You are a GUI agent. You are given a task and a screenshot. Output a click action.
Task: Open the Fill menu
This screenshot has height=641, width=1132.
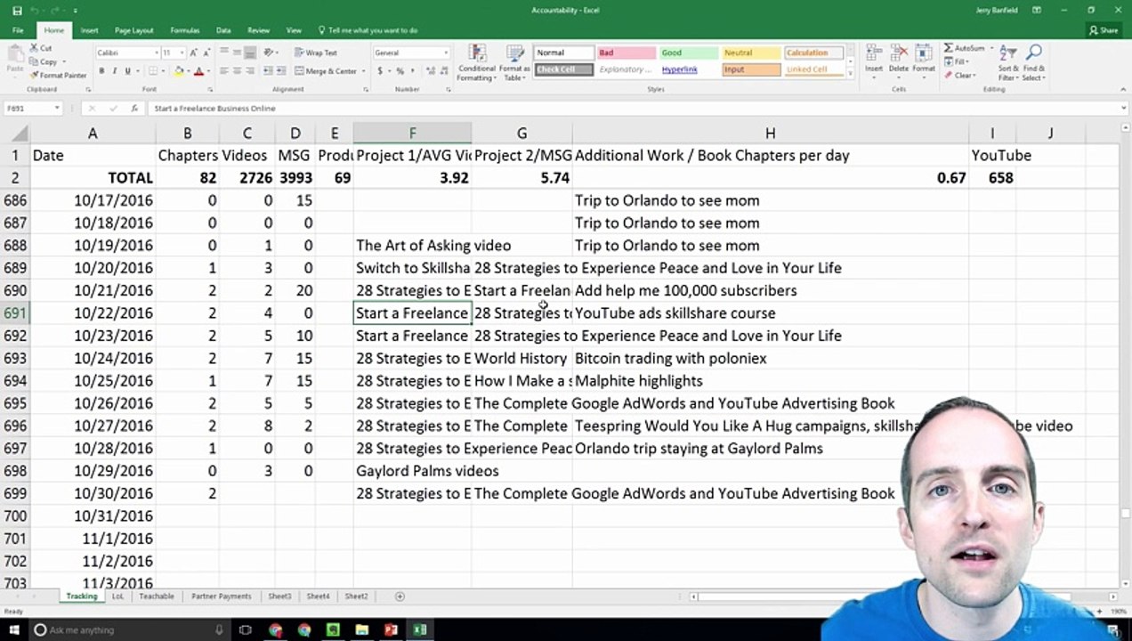click(x=956, y=62)
